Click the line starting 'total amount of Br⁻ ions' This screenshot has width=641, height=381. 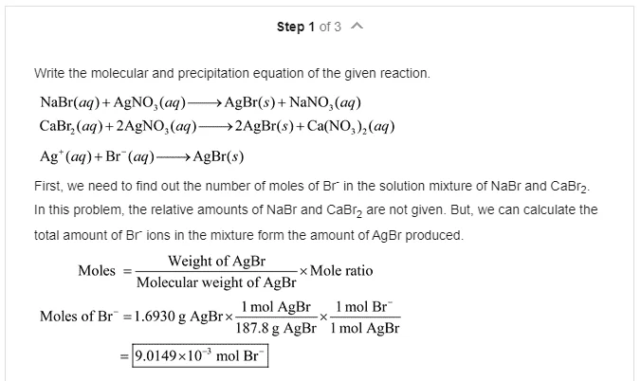point(248,235)
